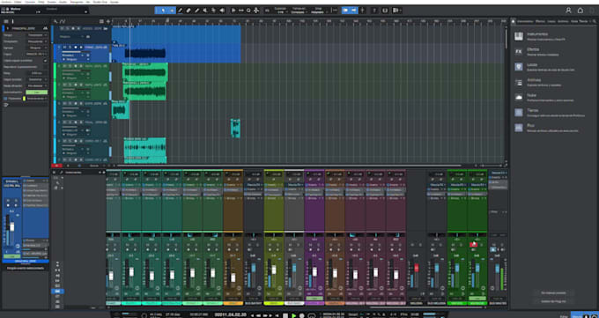Click the add tracks plus icon
This screenshot has height=318, width=599.
point(108,21)
